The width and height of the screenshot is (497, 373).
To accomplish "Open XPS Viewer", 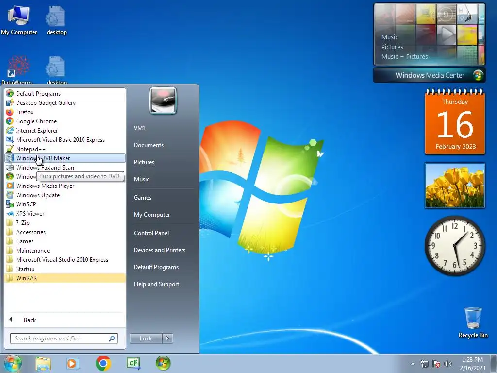I will (65, 214).
